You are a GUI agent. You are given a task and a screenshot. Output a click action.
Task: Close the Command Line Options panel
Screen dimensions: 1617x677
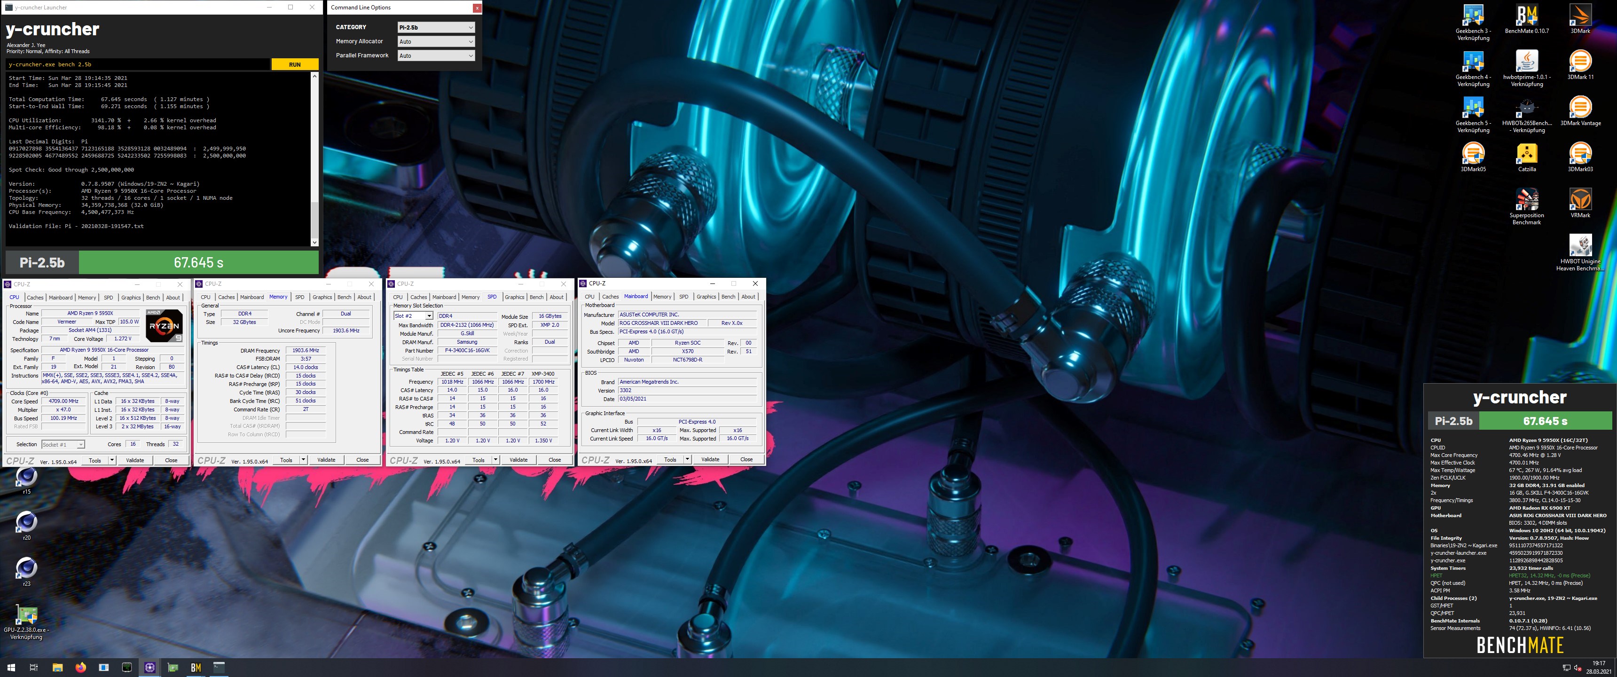coord(477,8)
